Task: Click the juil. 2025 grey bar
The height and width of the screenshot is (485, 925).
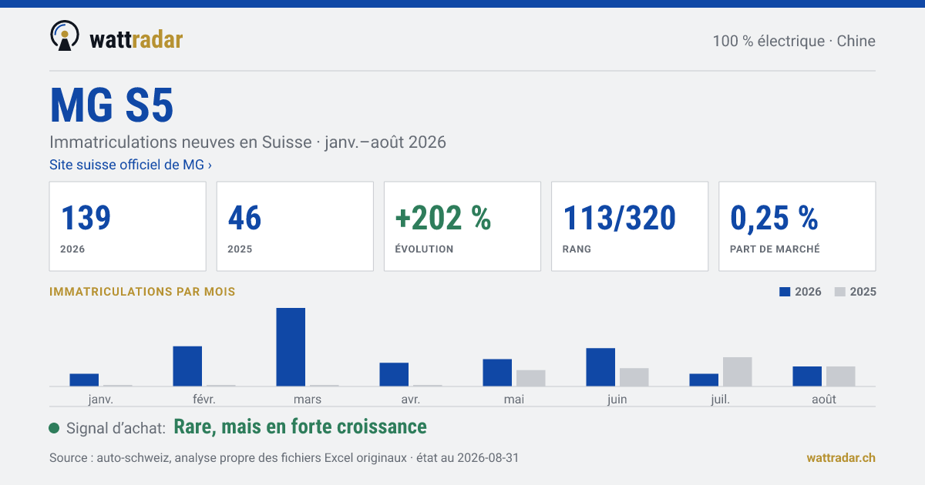Action: (738, 372)
